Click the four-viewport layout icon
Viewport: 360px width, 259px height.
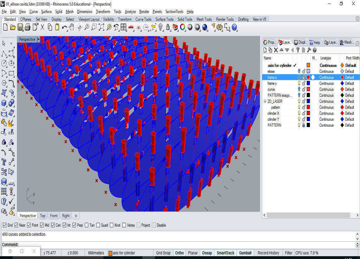pos(123,27)
